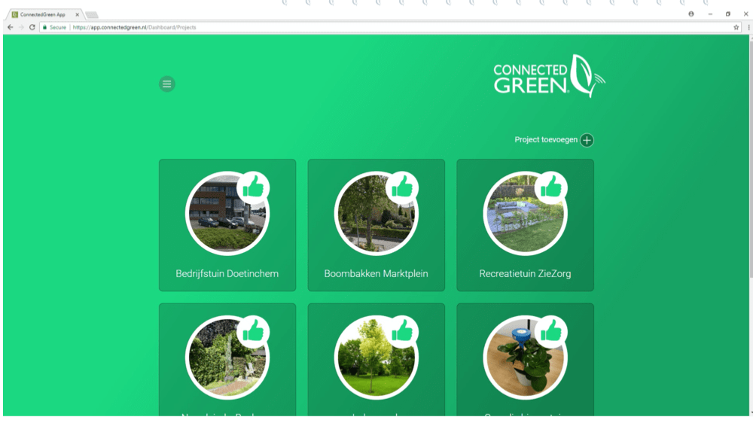Viewport: 753px width, 423px height.
Task: Click thumbs-up badge on potted plant card
Action: click(x=551, y=332)
